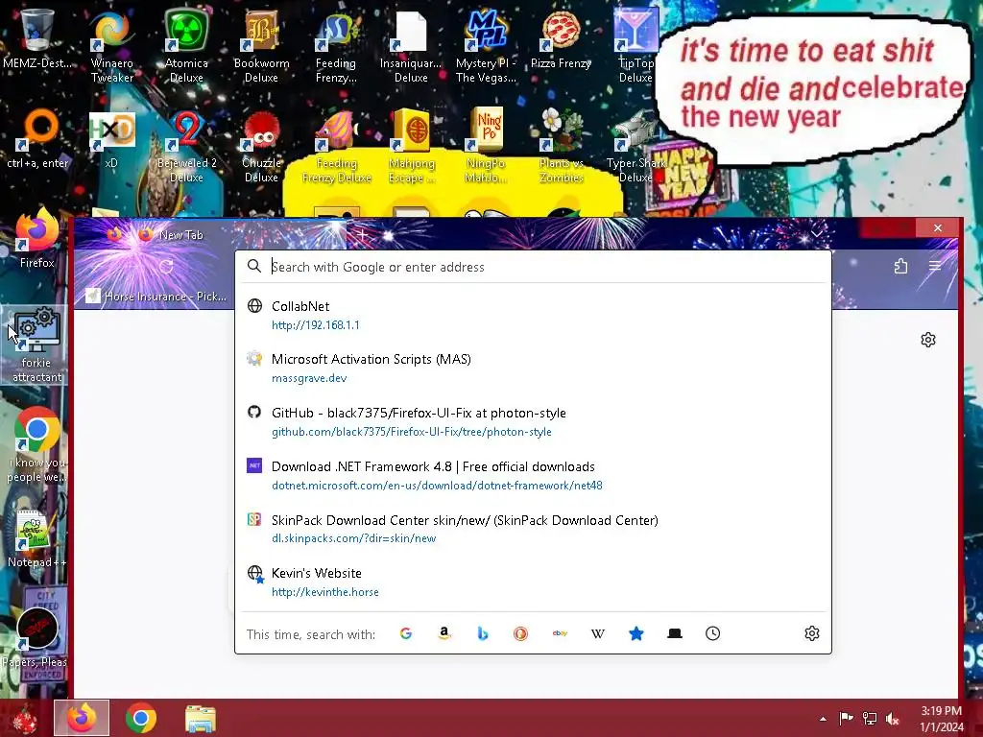The image size is (983, 737).
Task: Open the Firefox hamburger application menu
Action: tap(935, 267)
